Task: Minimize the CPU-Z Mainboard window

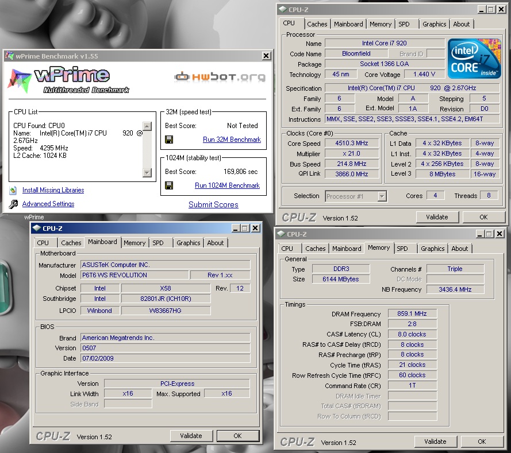Action: coord(236,228)
